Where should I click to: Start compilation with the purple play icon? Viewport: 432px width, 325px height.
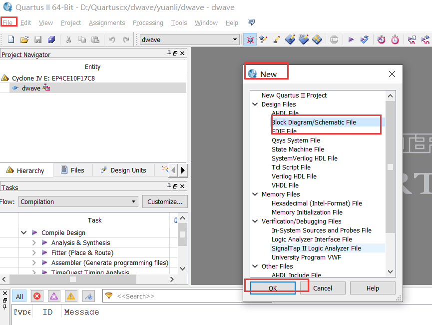coord(351,39)
